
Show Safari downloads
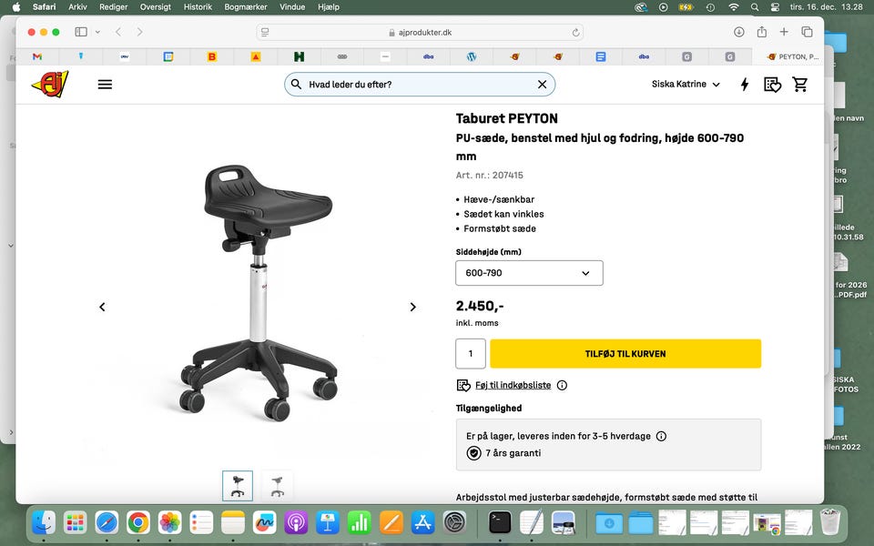pyautogui.click(x=738, y=32)
